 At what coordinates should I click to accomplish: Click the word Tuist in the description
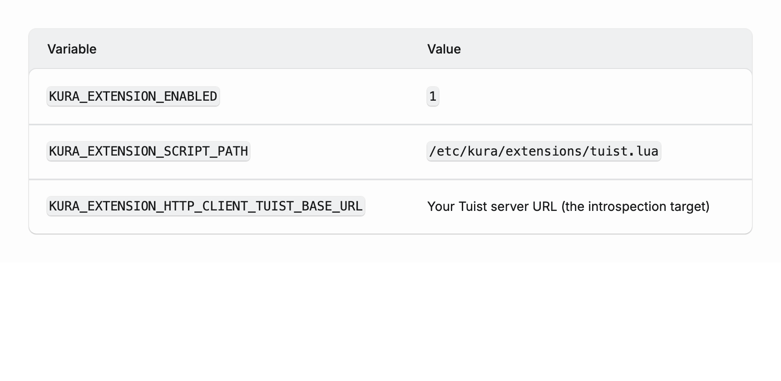point(471,206)
